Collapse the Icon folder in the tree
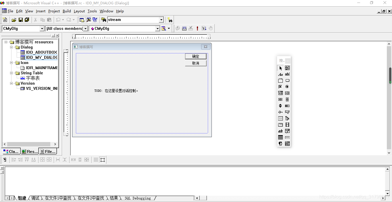 [11, 63]
